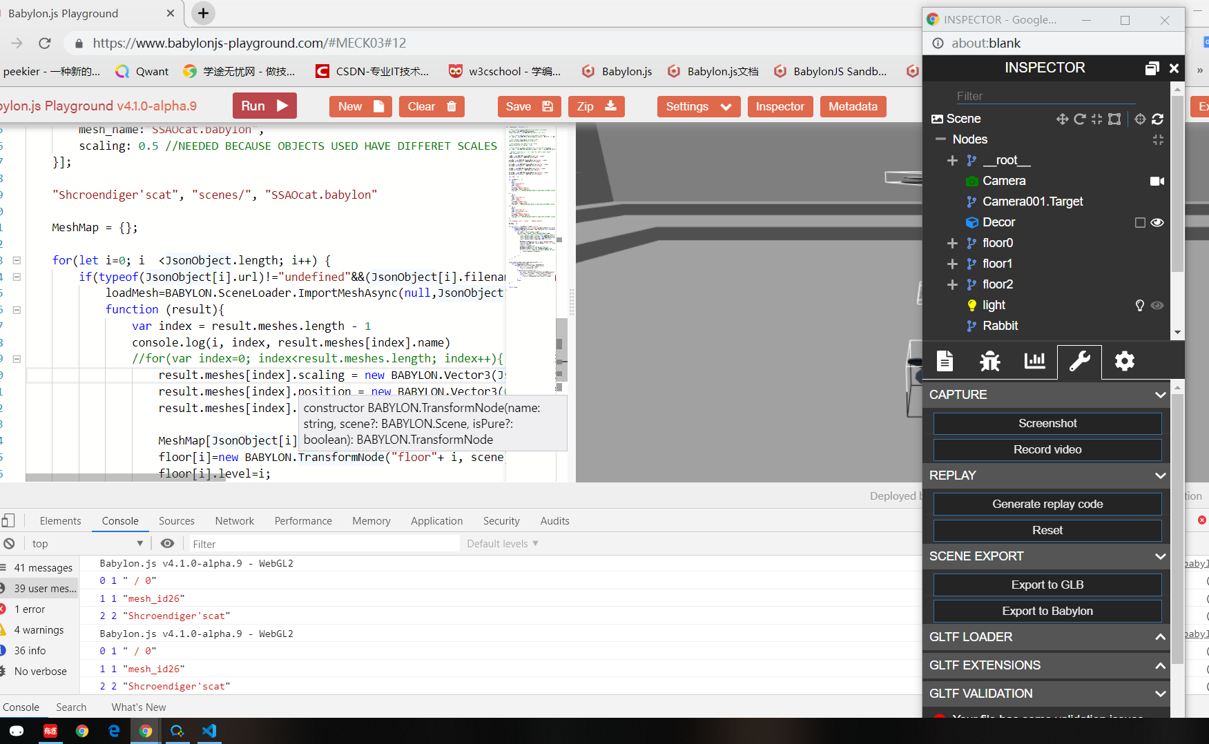This screenshot has height=744, width=1209.
Task: Click the live expression eye icon in console
Action: [x=167, y=544]
